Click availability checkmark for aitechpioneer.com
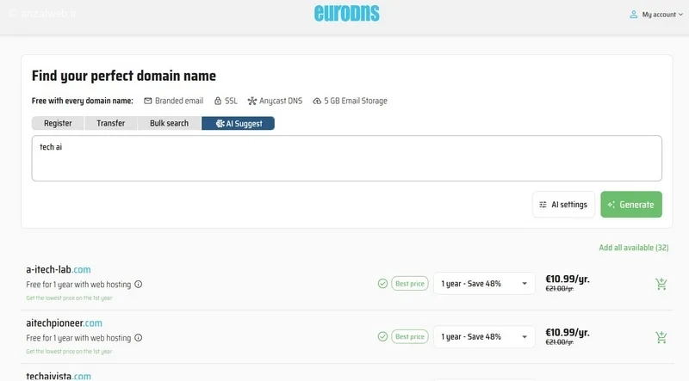 coord(382,336)
